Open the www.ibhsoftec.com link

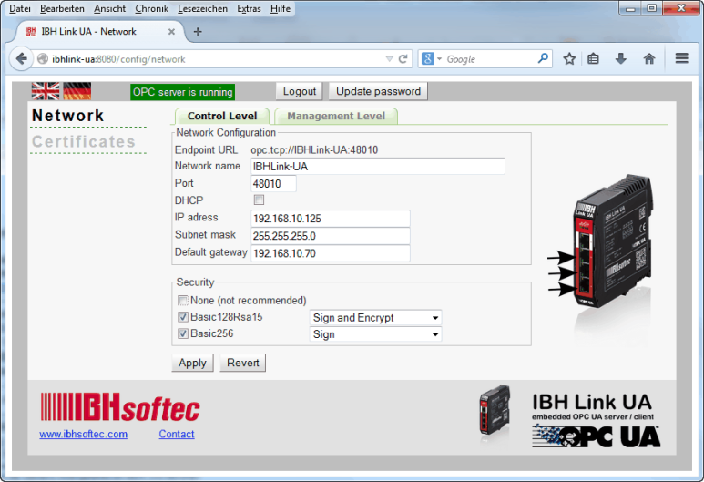pos(84,434)
